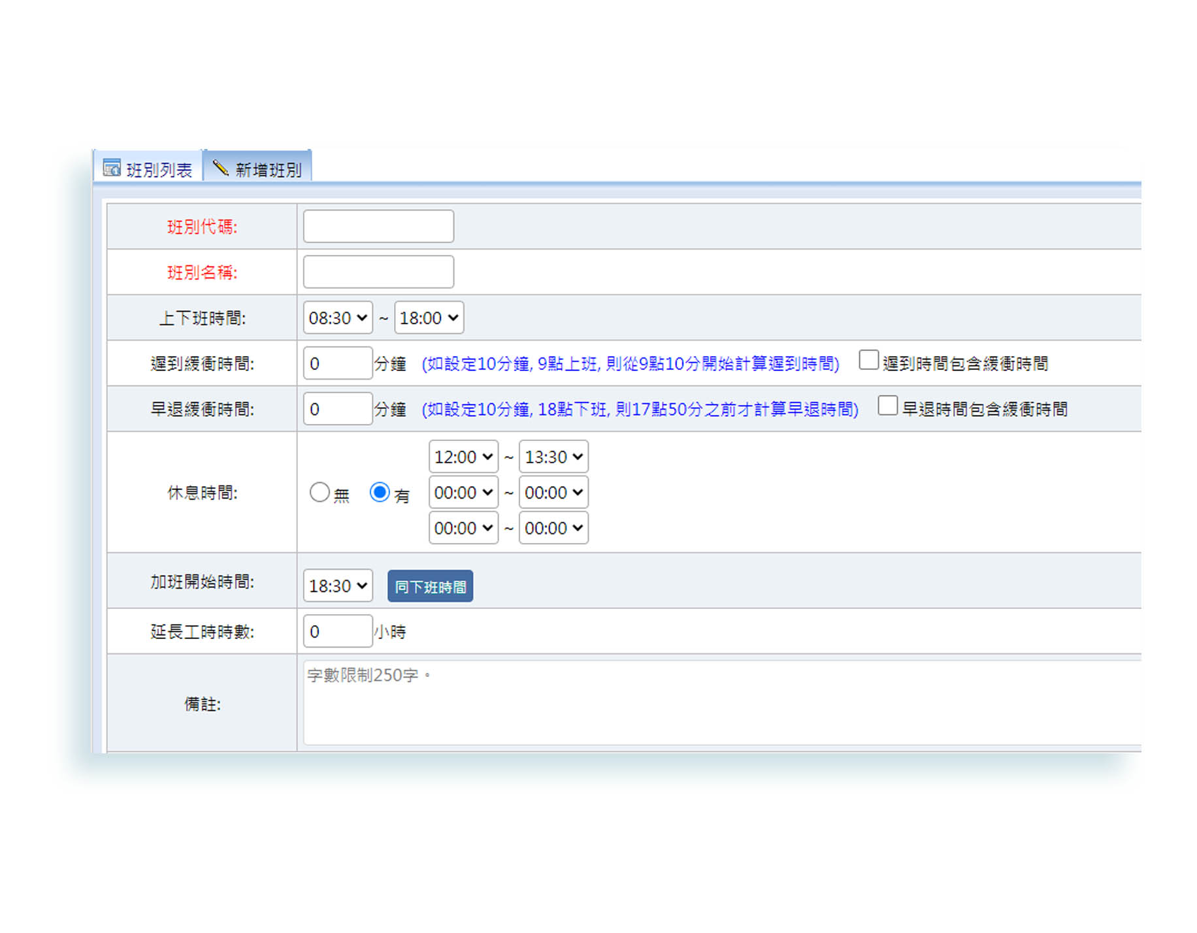The image size is (1197, 933).
Task: Open the 18:00 end time dropdown
Action: (429, 318)
